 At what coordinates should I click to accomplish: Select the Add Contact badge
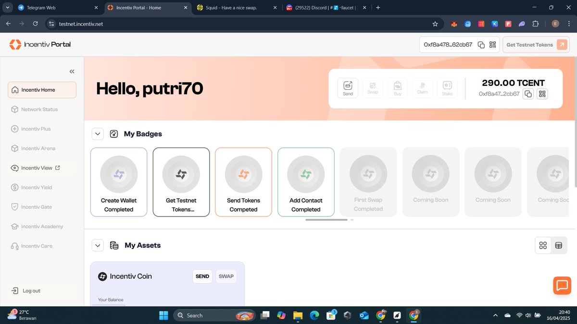click(306, 182)
